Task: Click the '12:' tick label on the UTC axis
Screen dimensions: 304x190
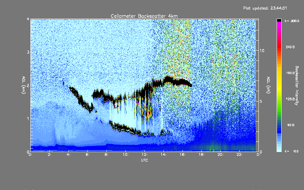Action: 144,155
